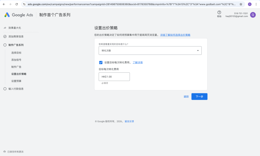
Task: Click the 返回 button
Action: [186, 97]
